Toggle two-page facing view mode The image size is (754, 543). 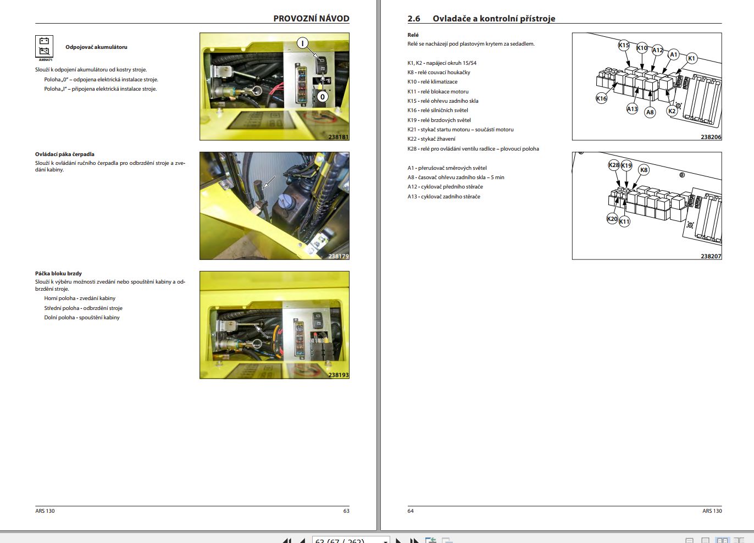722,540
